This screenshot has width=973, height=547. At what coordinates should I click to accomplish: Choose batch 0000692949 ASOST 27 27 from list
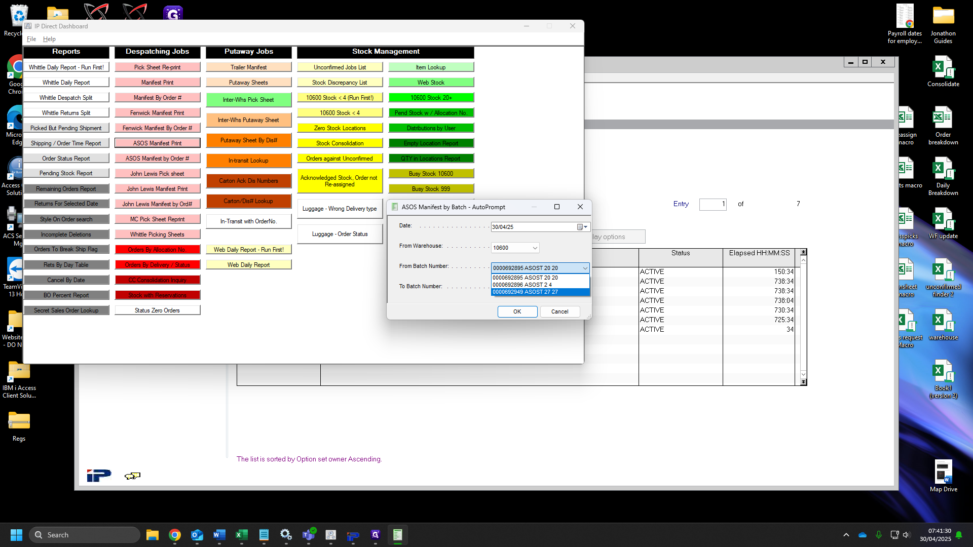point(540,292)
